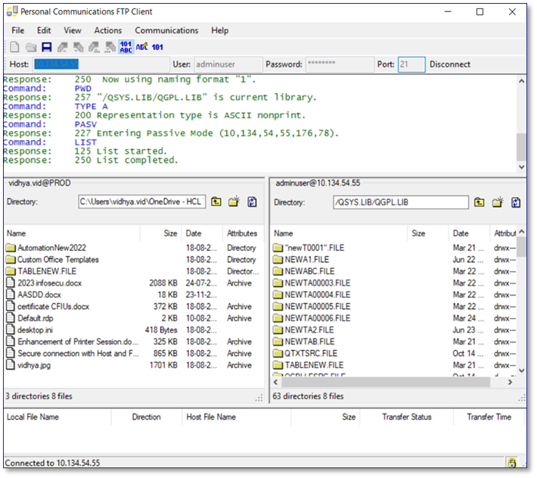Open the File menu

pos(18,30)
